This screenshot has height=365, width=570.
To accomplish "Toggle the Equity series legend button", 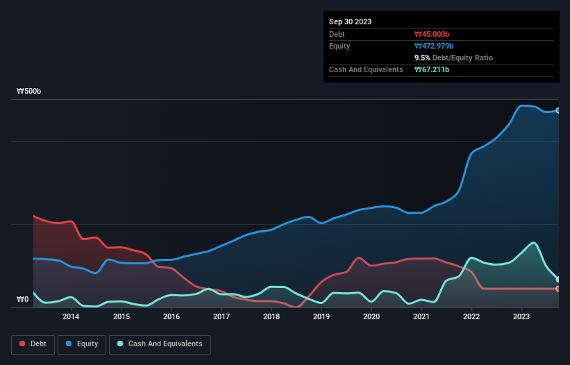I will tap(82, 344).
